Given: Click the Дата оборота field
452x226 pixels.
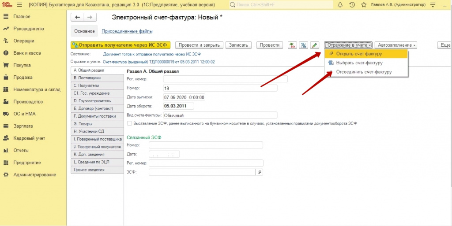Looking at the screenshot, I should [178, 106].
